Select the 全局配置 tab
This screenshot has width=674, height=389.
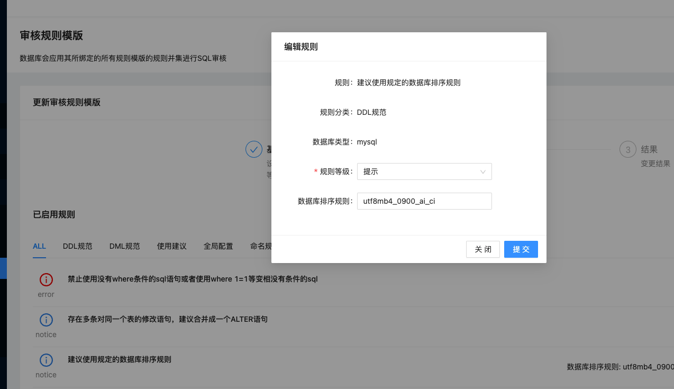218,246
